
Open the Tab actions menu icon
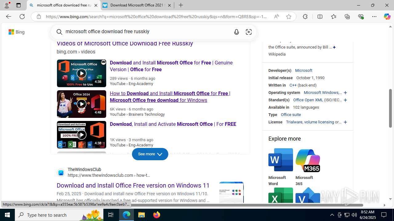(18, 5)
